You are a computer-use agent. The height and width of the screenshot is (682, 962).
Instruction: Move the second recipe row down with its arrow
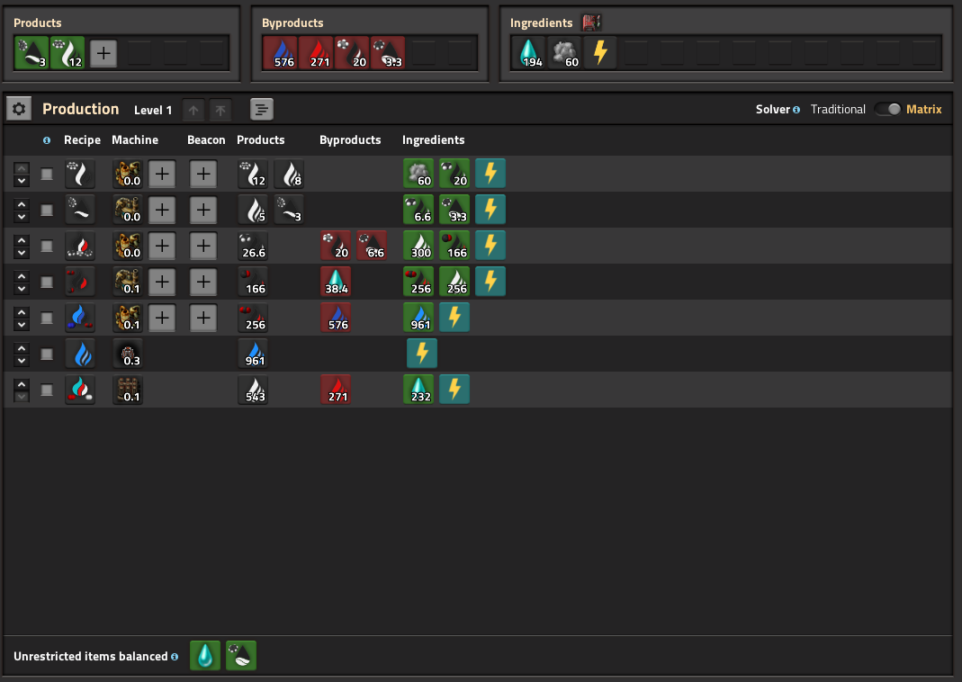pos(22,217)
